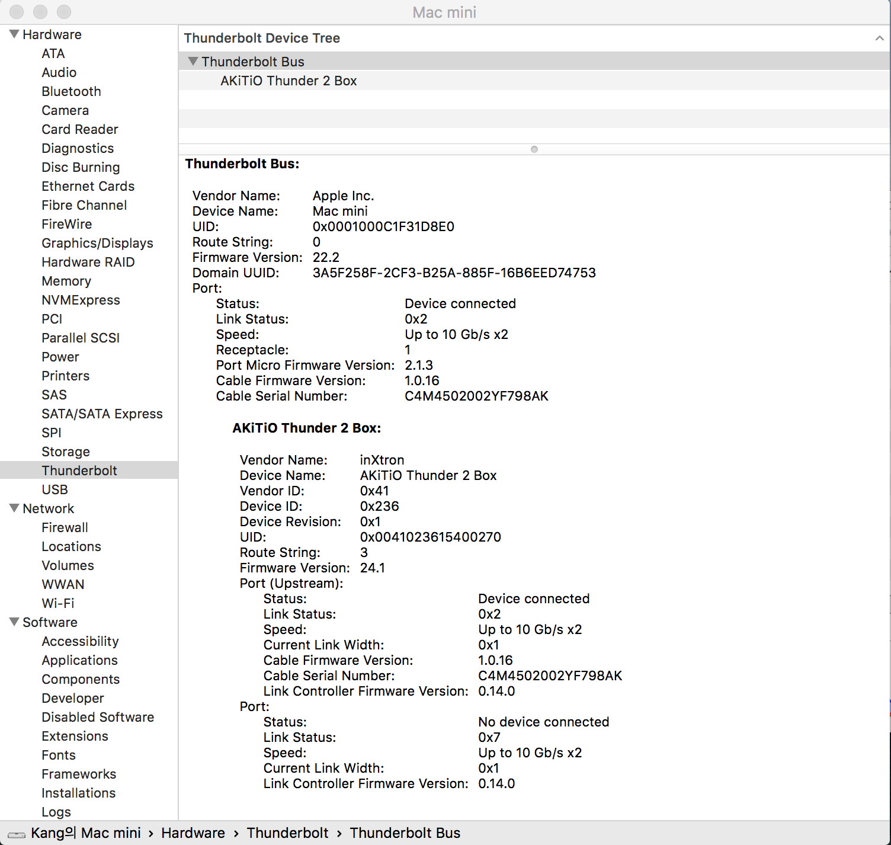Click Hardware in the path bar
This screenshot has width=891, height=845.
click(x=193, y=833)
